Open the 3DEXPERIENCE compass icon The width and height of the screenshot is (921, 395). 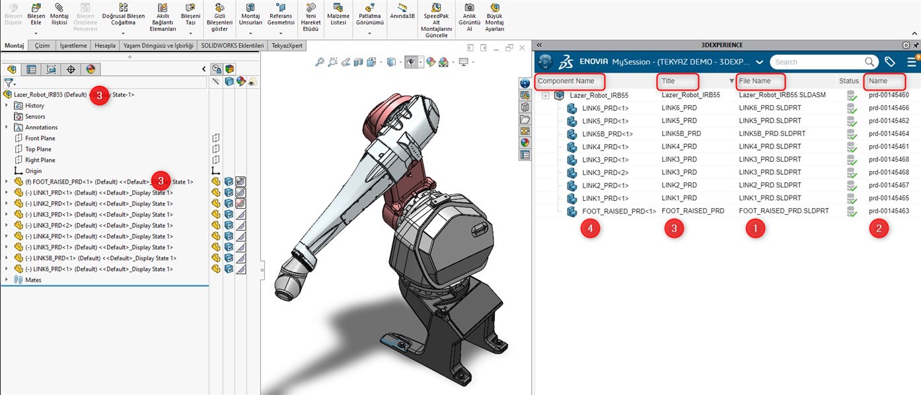[546, 61]
